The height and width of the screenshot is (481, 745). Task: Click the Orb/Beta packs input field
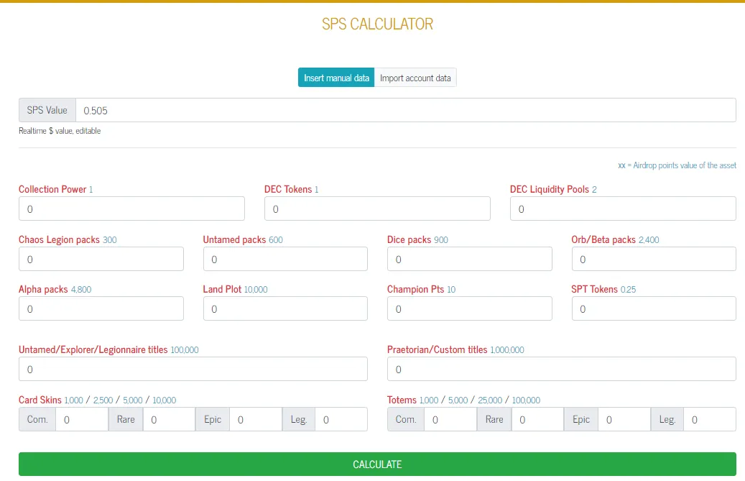[654, 259]
